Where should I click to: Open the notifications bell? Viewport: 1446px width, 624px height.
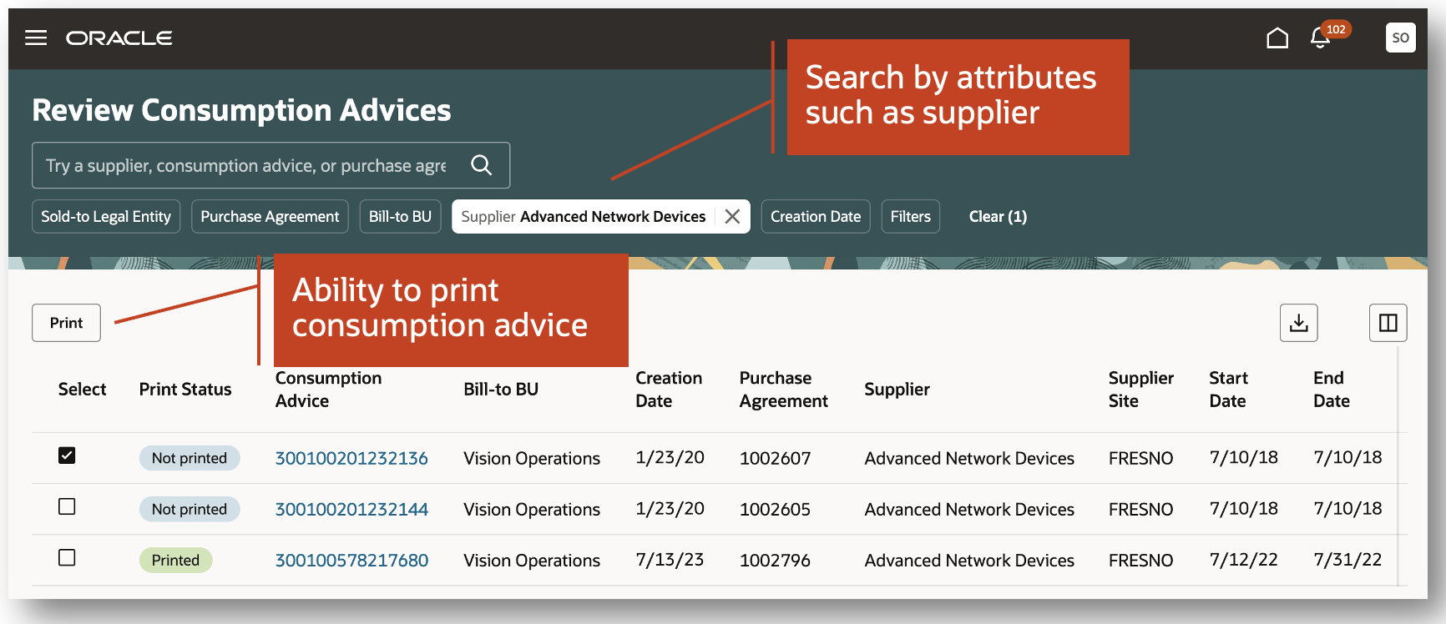[1320, 38]
